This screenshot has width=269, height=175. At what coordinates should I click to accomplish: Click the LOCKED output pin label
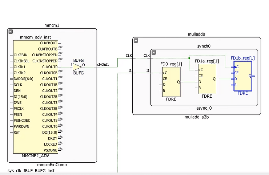pos(50,144)
